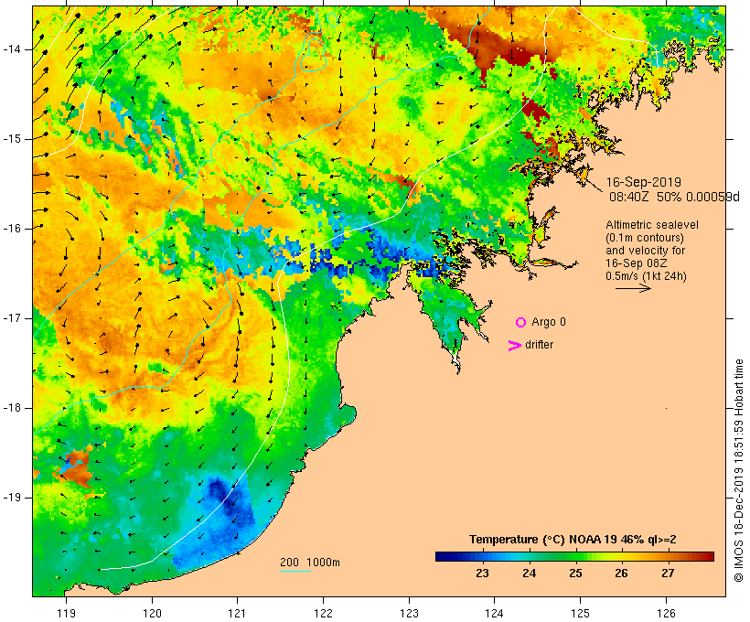Viewport: 750px width, 622px height.
Task: Click the 24 value on temperature scale
Action: tap(529, 574)
